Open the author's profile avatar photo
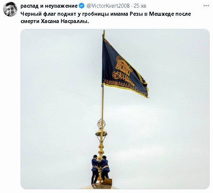213x193 pixels. pos(10,9)
